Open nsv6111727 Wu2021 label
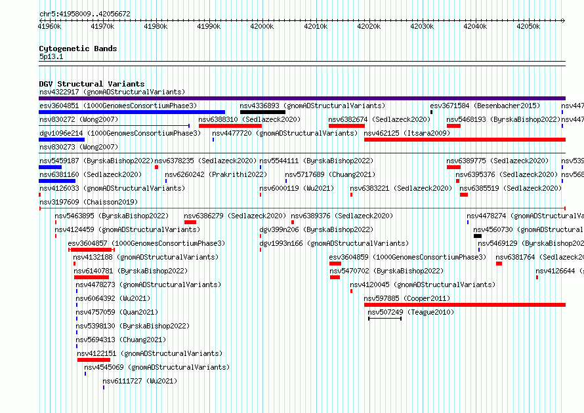Viewport: 584px width, 413px height. pos(140,381)
